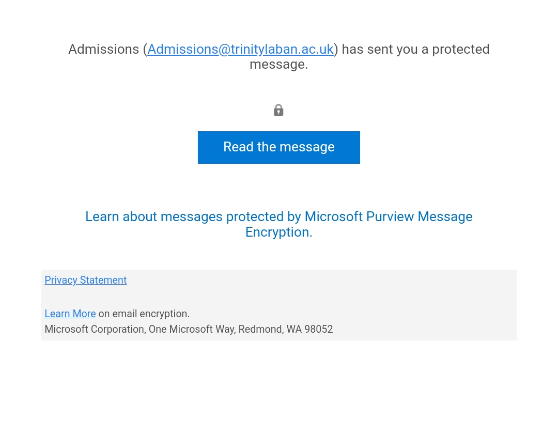Image resolution: width=558 pixels, height=434 pixels.
Task: Click the word "Encryption." on the link's second line
Action: (x=278, y=233)
